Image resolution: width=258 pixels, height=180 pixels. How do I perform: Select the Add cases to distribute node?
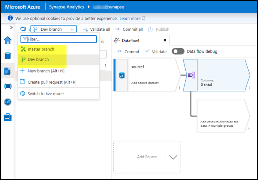(x=223, y=116)
